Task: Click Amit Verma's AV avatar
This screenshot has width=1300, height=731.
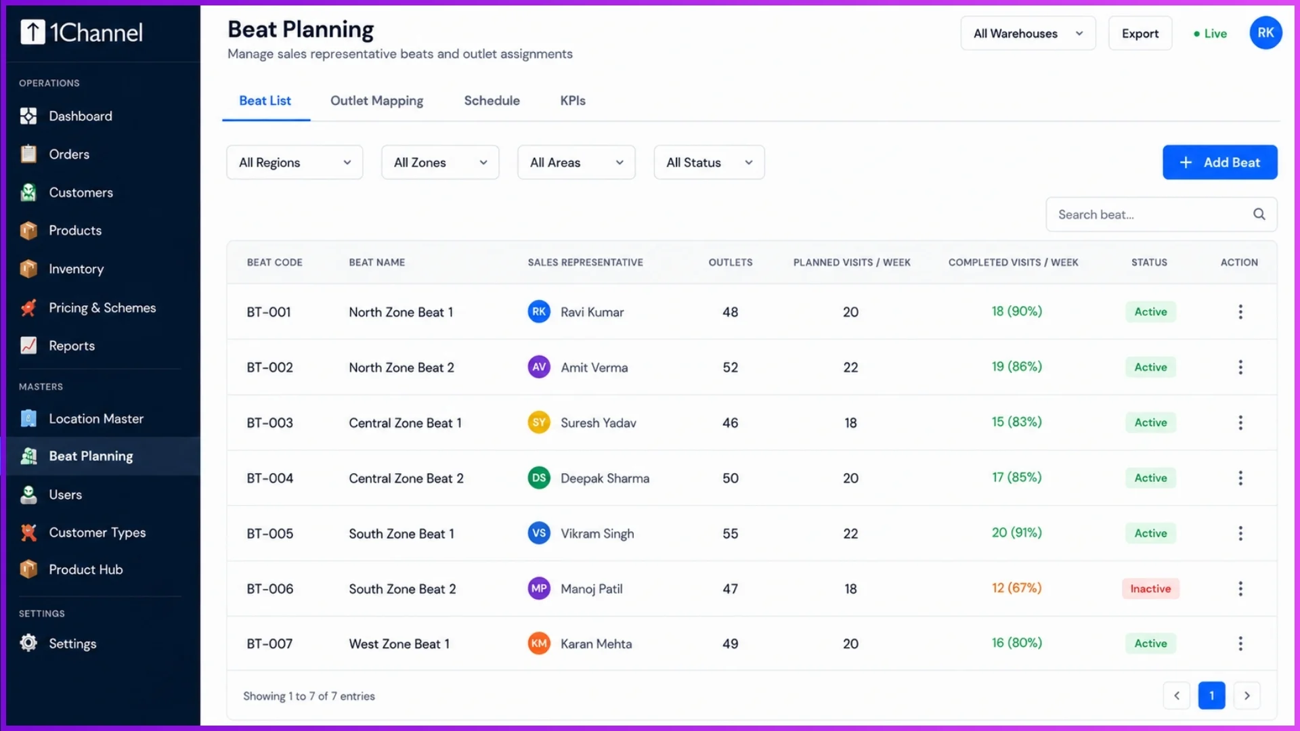Action: (539, 367)
